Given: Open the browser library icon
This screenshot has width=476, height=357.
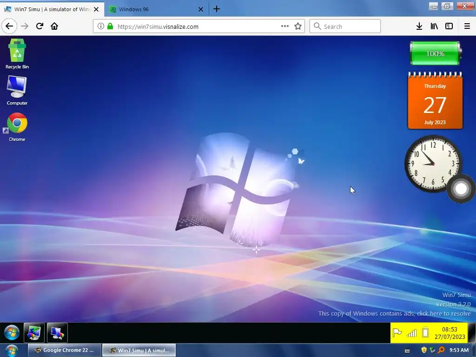Looking at the screenshot, I should (x=435, y=26).
